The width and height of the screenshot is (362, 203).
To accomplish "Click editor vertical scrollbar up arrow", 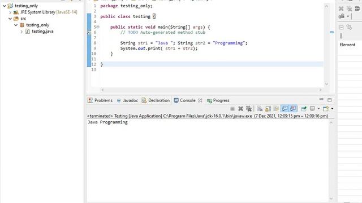I will tap(326, 6).
